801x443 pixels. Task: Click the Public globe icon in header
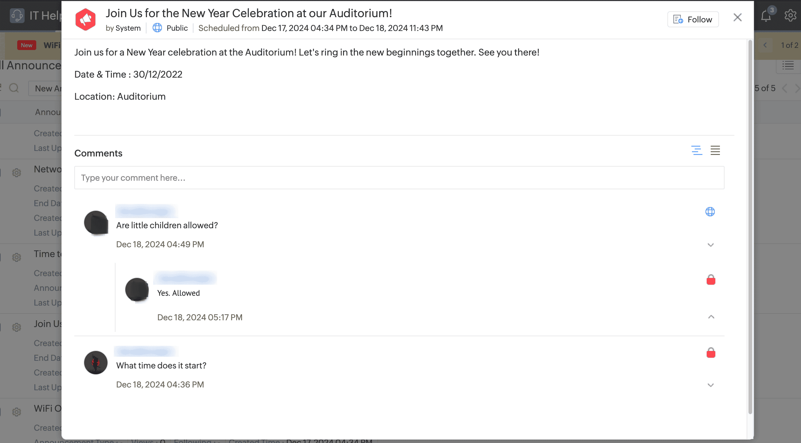[x=157, y=28]
